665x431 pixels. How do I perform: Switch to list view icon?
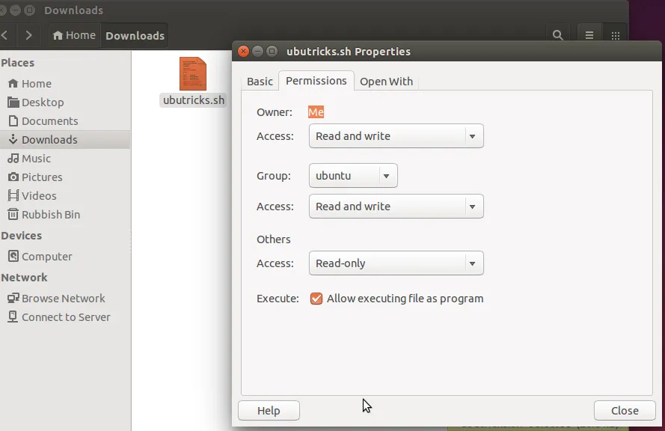pyautogui.click(x=589, y=35)
